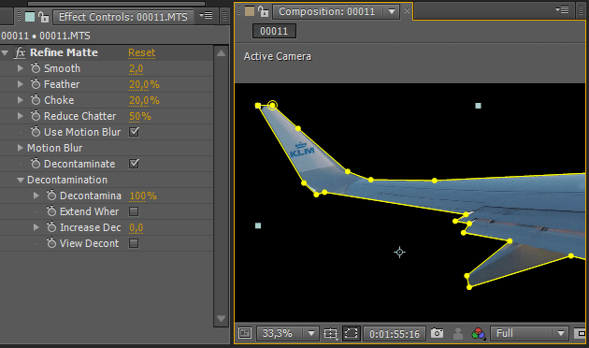
Task: Open the Composition panel flyout menu
Action: [562, 10]
